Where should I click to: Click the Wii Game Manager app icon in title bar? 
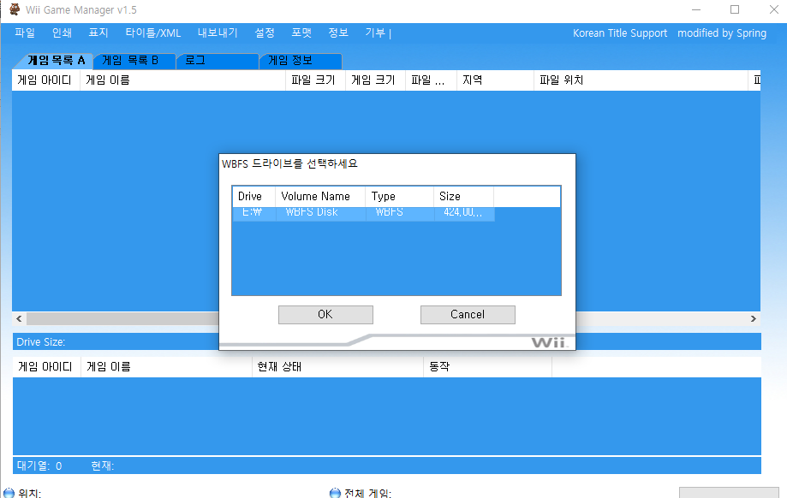pyautogui.click(x=15, y=9)
